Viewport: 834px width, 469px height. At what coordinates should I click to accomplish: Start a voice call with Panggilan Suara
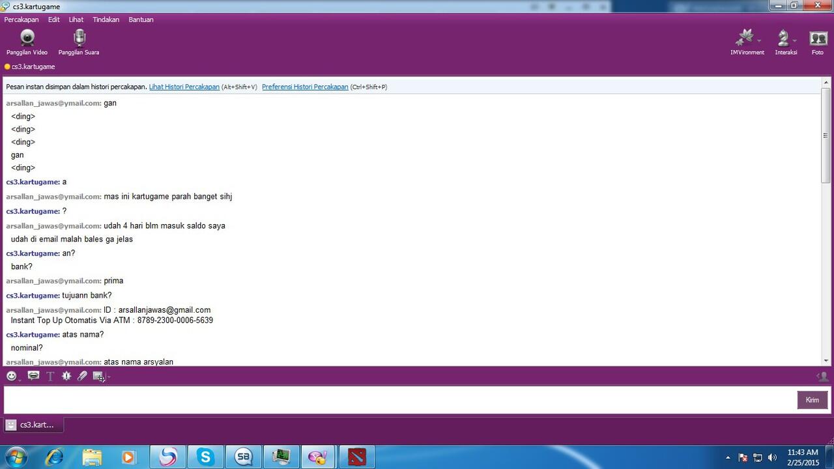tap(79, 42)
